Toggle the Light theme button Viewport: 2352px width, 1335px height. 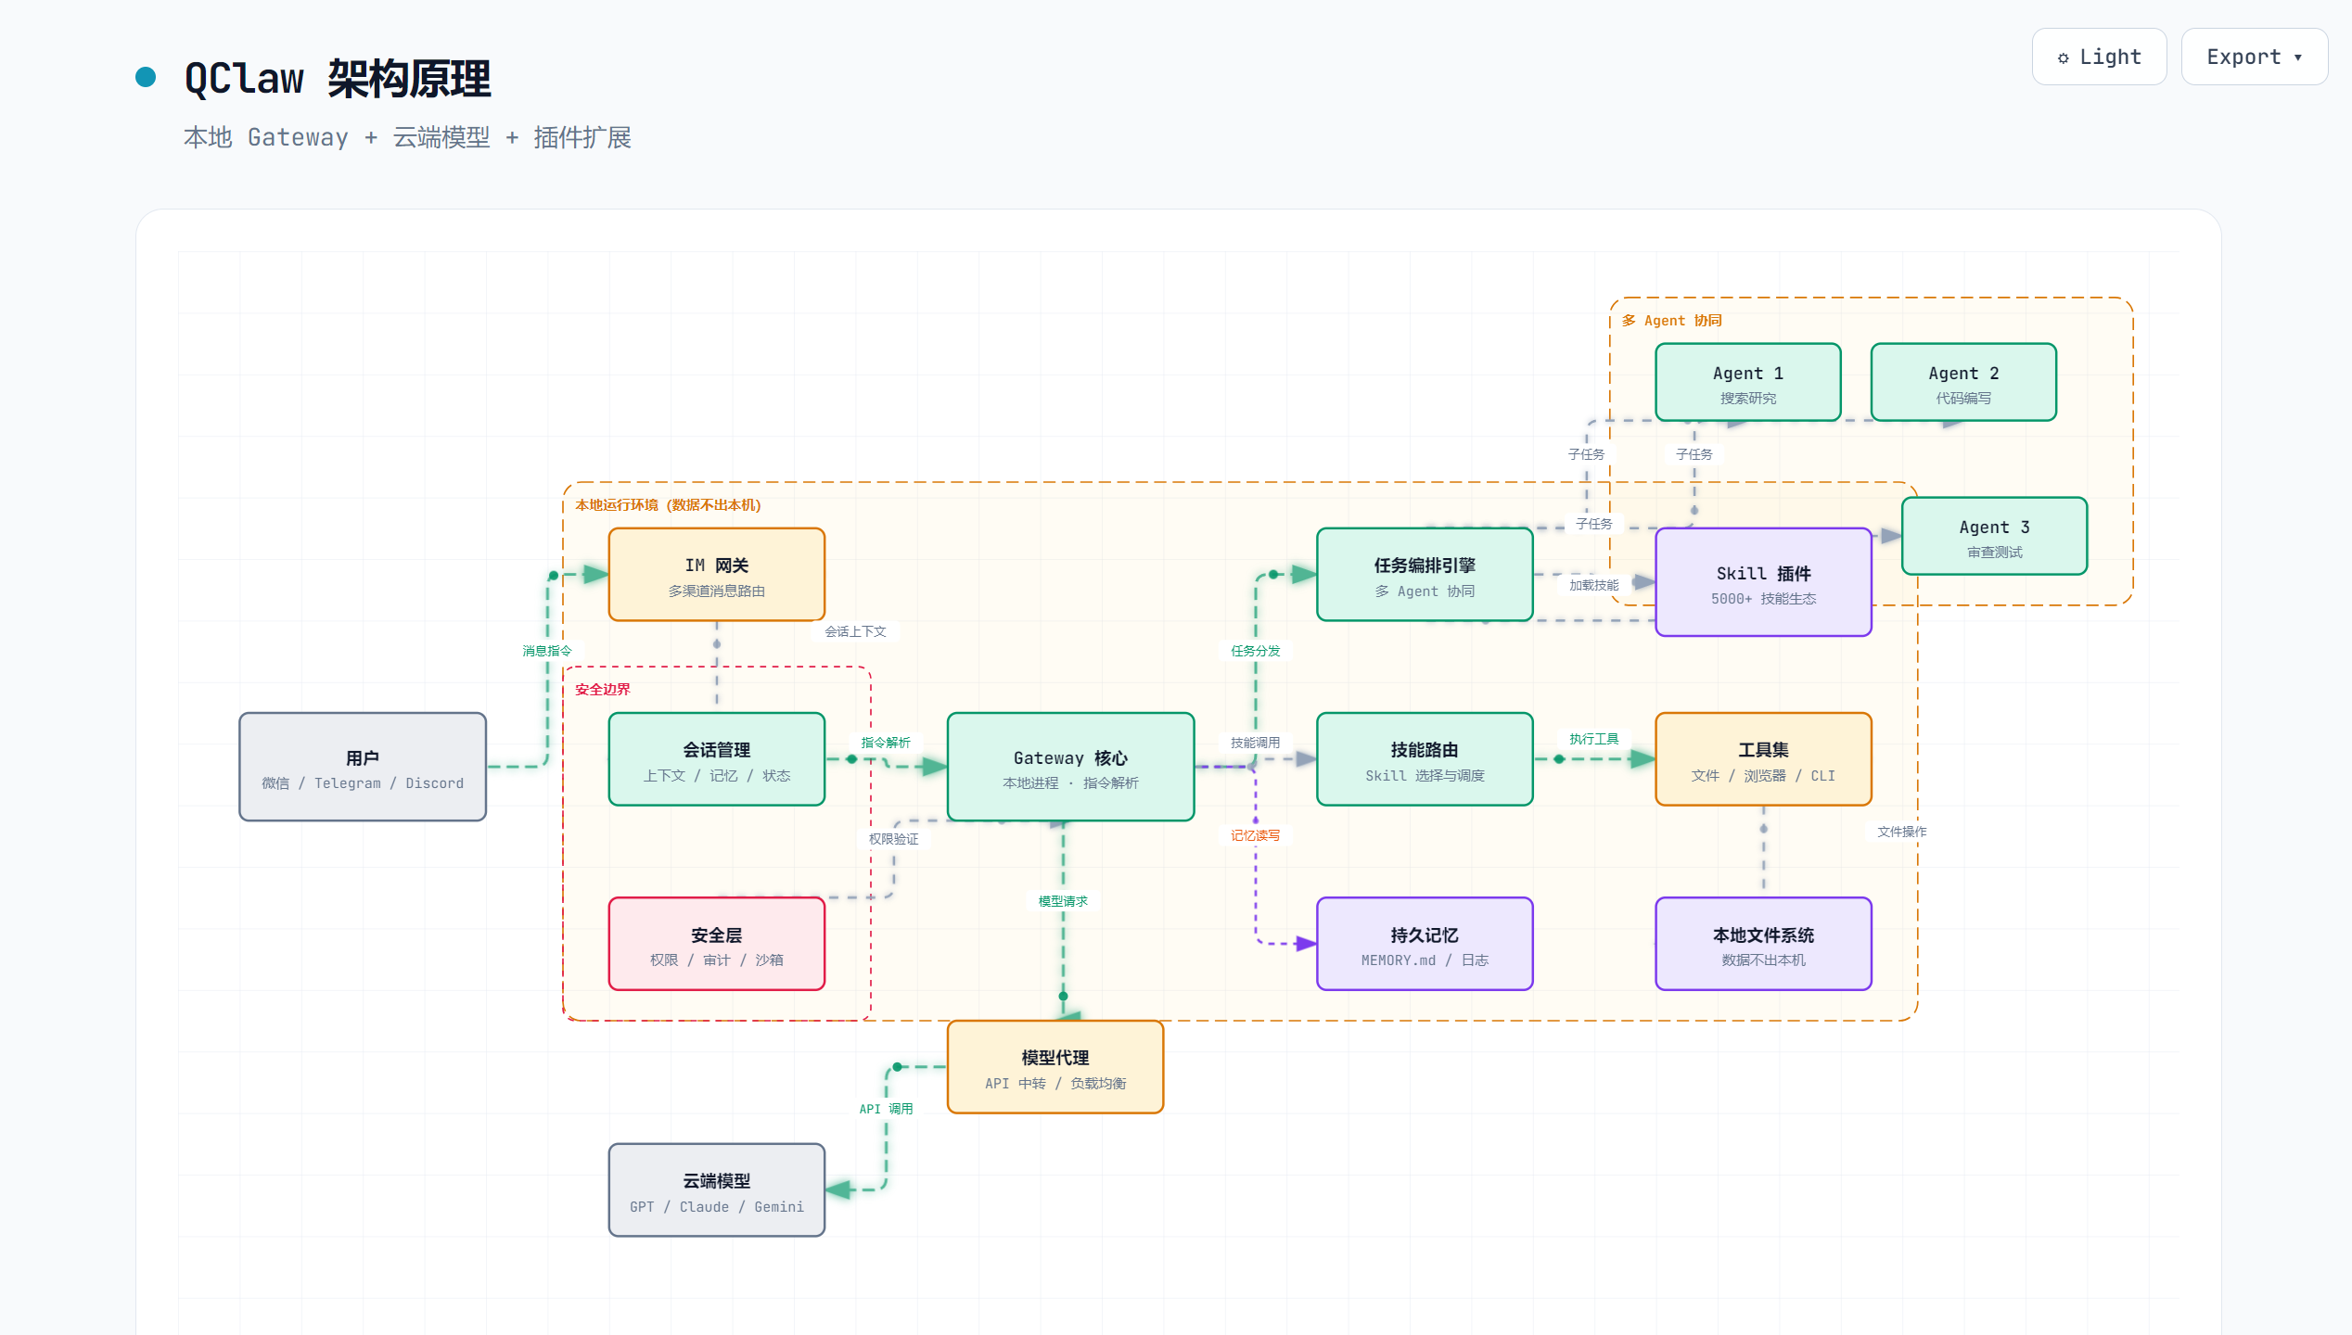(x=2099, y=57)
